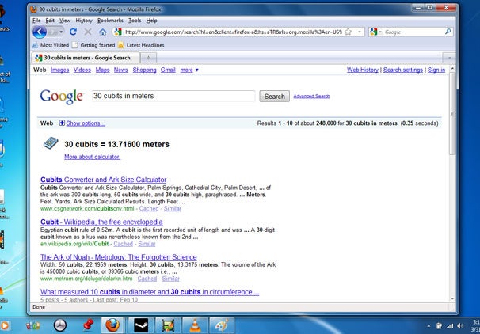The width and height of the screenshot is (480, 334).
Task: Click Show options link
Action: (x=86, y=123)
